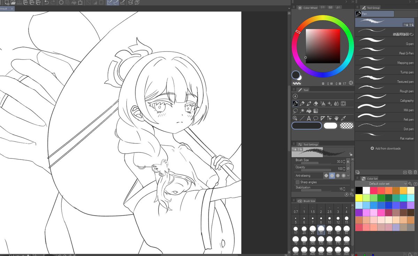Image resolution: width=418 pixels, height=256 pixels.
Task: Click the trash icon under Tool Group
Action: coord(415,172)
